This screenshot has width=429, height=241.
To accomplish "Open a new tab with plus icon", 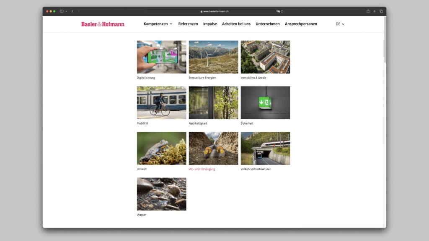I will [375, 11].
